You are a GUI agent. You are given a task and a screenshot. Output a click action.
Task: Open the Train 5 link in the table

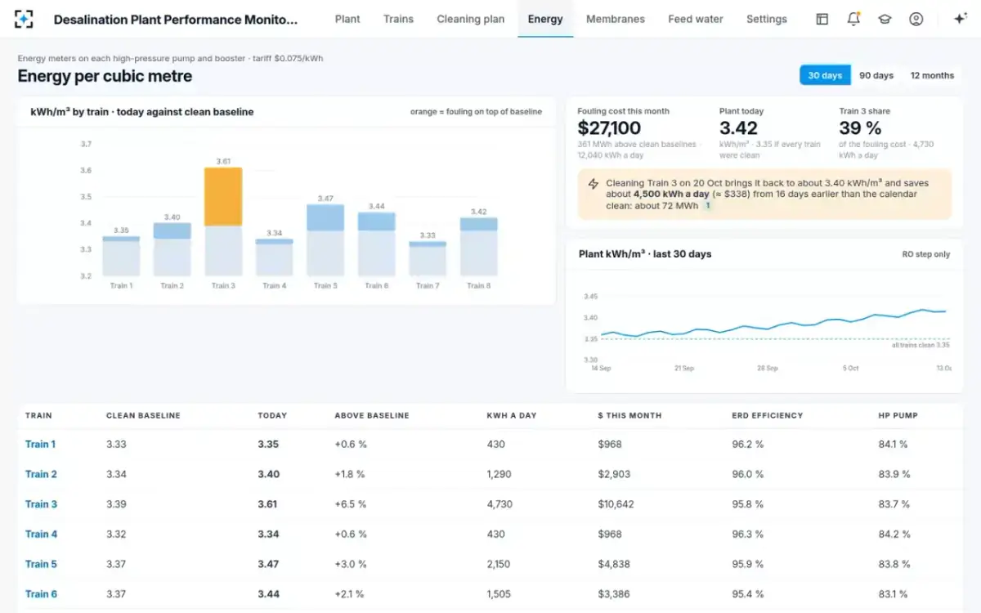click(41, 564)
